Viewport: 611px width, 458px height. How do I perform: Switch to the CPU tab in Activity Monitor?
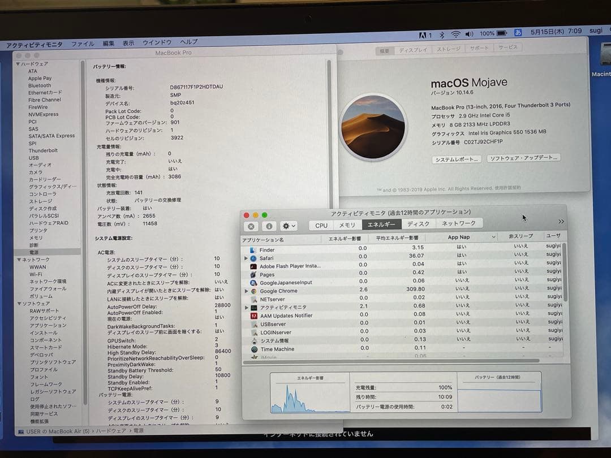click(320, 225)
